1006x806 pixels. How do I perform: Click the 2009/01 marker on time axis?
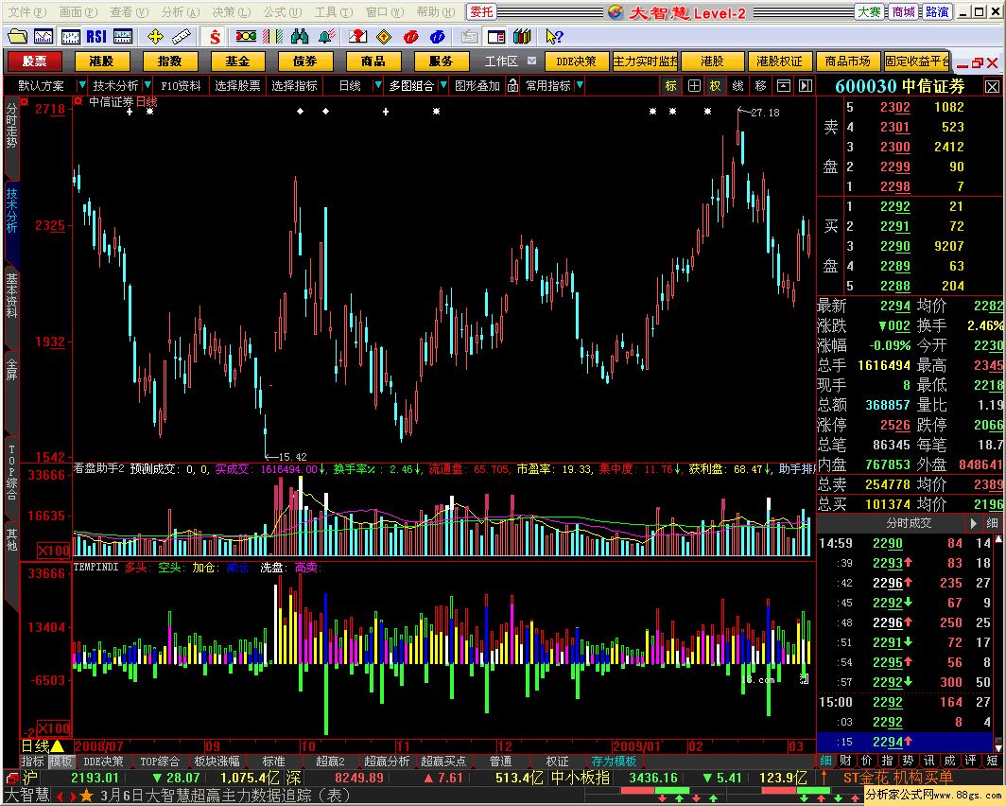[x=636, y=746]
